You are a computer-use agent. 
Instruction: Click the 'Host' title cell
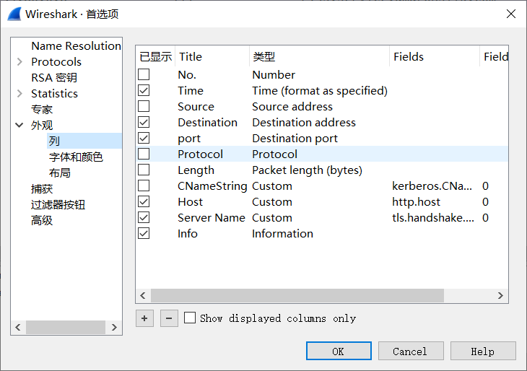click(191, 201)
